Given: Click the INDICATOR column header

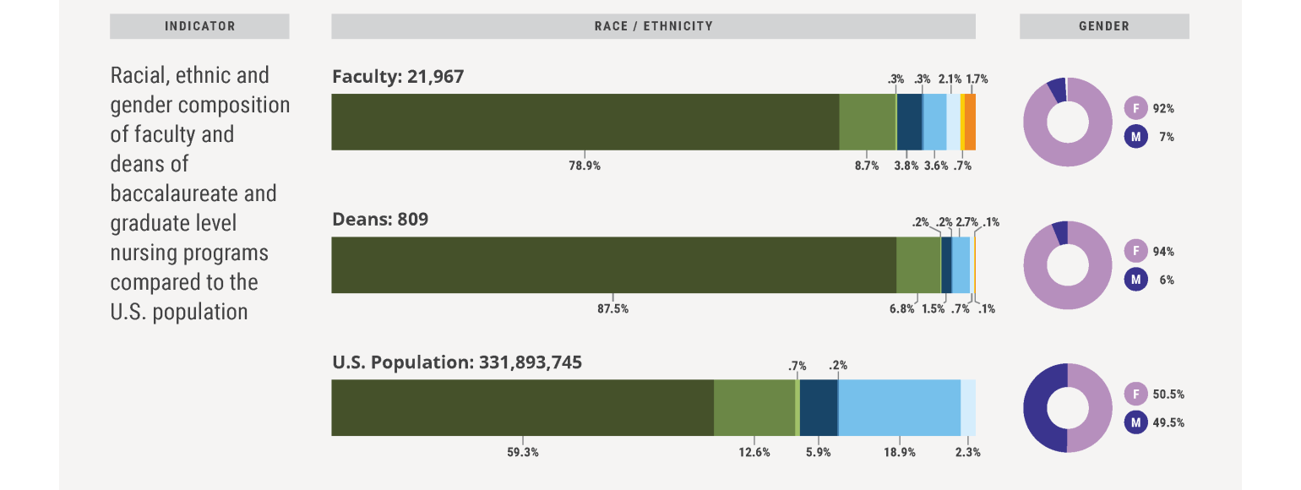Looking at the screenshot, I should 199,26.
